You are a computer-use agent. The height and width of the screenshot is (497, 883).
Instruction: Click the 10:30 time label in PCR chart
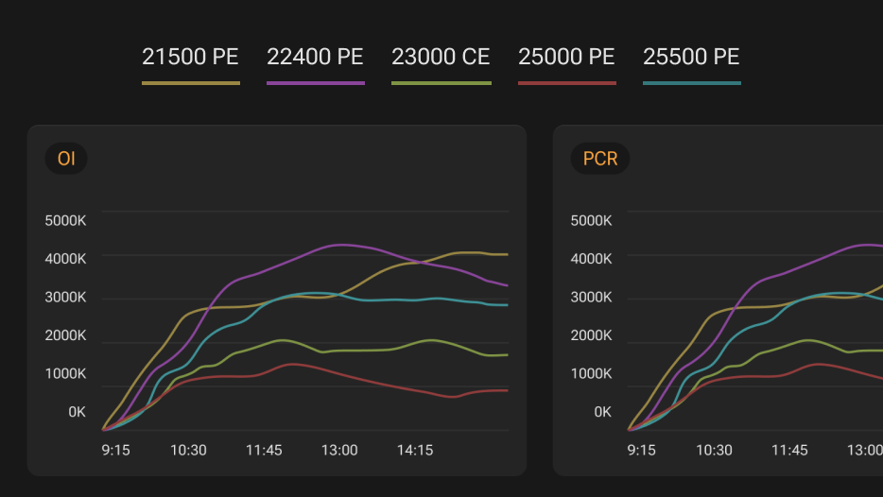coord(714,451)
